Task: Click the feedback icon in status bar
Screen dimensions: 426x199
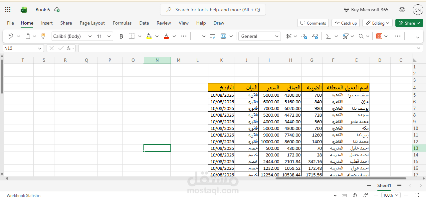Action: coord(366,195)
